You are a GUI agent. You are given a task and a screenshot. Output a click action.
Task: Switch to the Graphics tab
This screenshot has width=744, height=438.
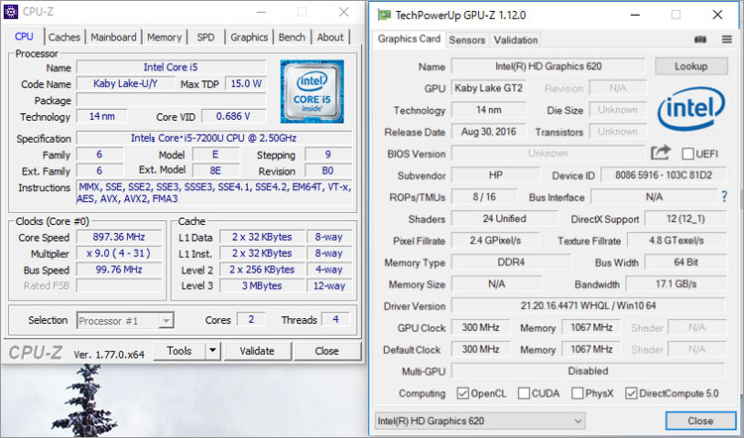pos(249,37)
